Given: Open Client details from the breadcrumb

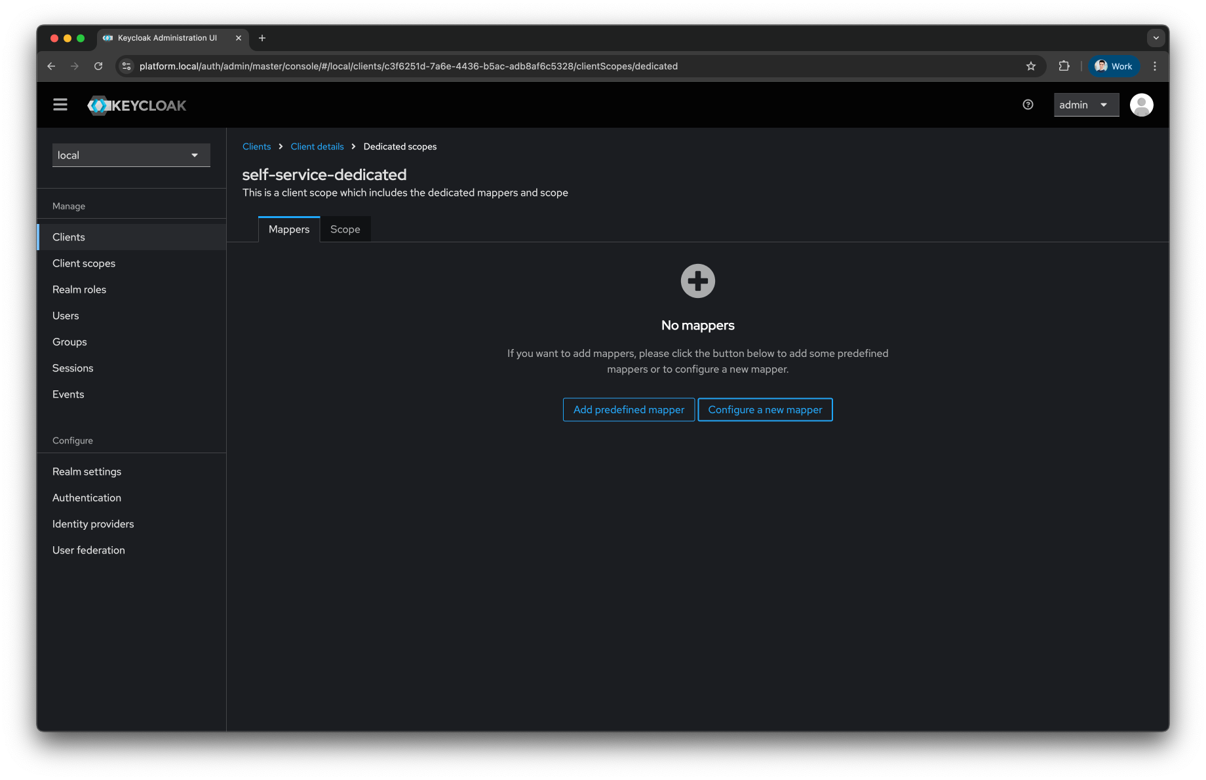Looking at the screenshot, I should click(317, 146).
